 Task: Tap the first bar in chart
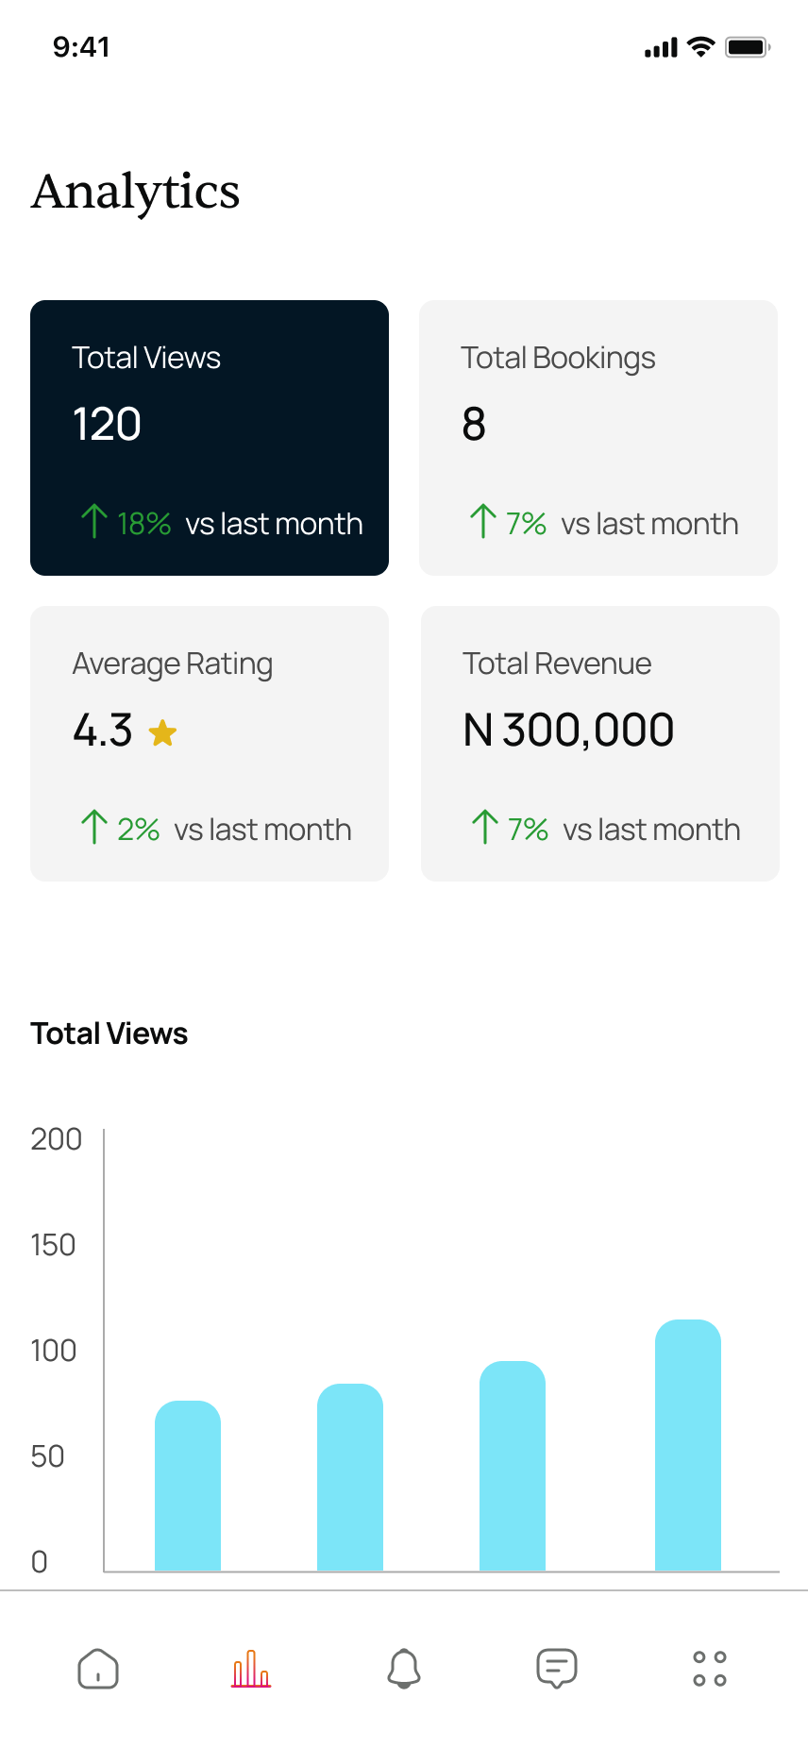188,1487
